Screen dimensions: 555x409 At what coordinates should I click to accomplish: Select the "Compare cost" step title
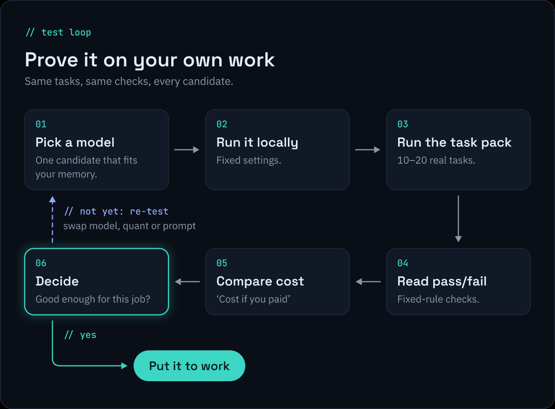260,281
